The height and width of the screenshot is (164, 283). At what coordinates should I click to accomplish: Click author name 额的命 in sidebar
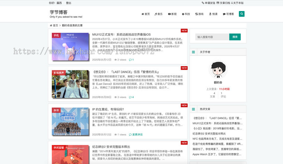[218, 83]
